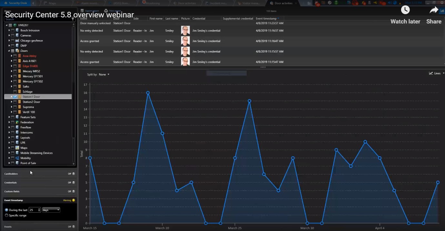This screenshot has width=445, height=231.
Task: Toggle the Cardholders filter on
Action: click(x=73, y=174)
